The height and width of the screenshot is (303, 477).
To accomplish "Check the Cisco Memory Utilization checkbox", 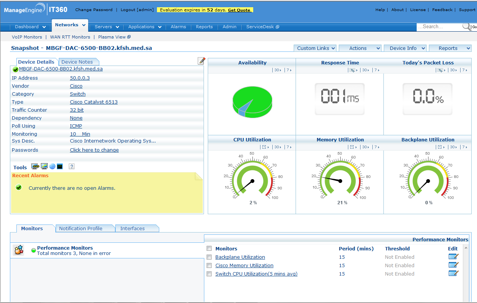I will tap(209, 265).
